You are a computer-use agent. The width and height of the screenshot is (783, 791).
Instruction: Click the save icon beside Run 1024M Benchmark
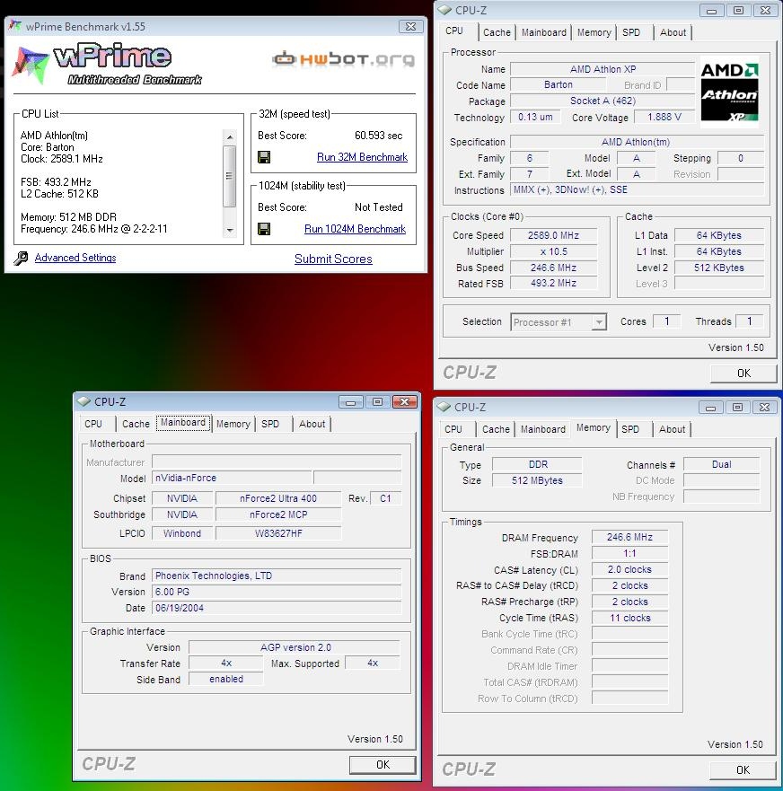point(263,229)
